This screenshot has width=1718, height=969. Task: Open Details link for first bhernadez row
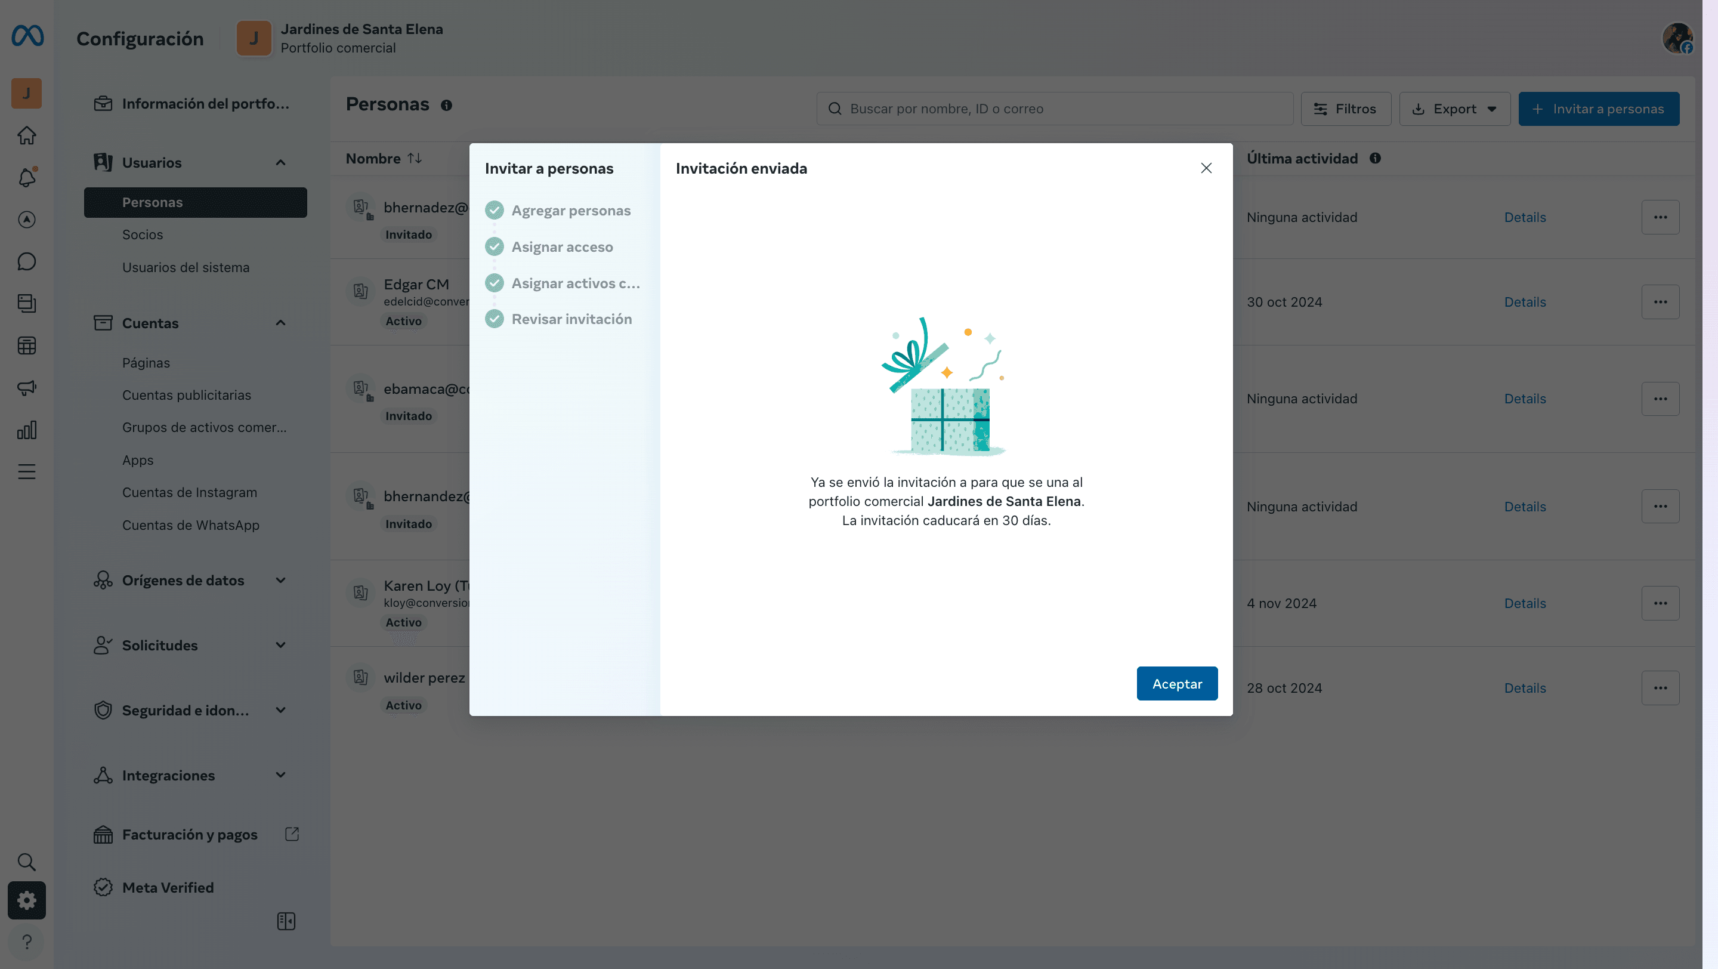point(1525,217)
